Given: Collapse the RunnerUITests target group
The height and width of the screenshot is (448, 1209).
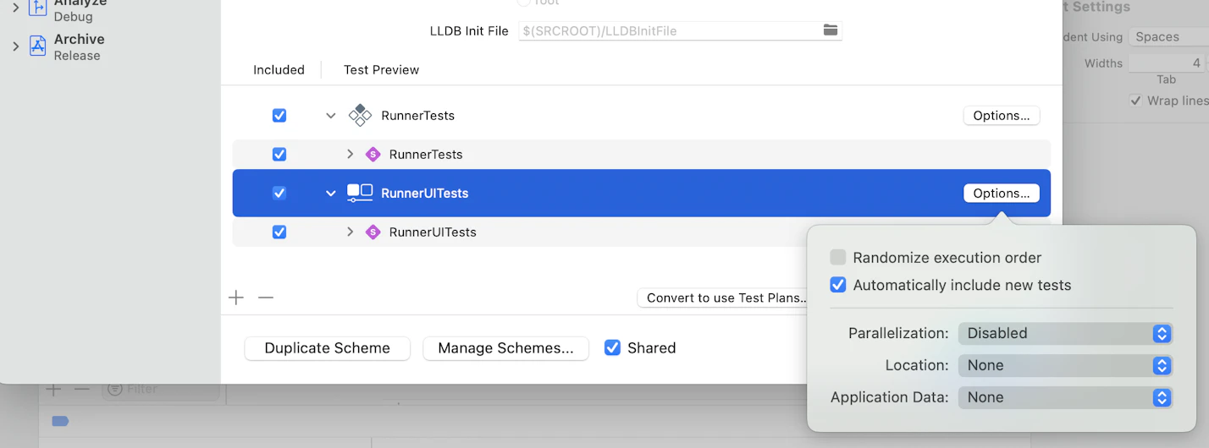Looking at the screenshot, I should coord(331,194).
